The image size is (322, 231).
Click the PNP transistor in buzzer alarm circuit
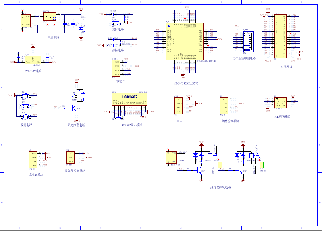pos(74,108)
